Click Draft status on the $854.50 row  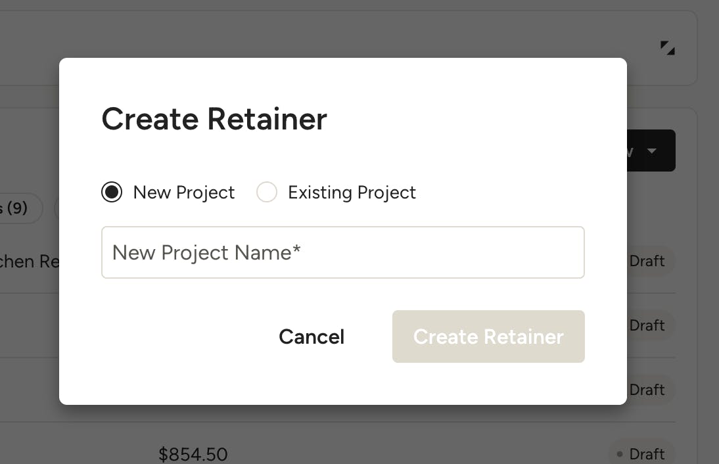(x=647, y=454)
